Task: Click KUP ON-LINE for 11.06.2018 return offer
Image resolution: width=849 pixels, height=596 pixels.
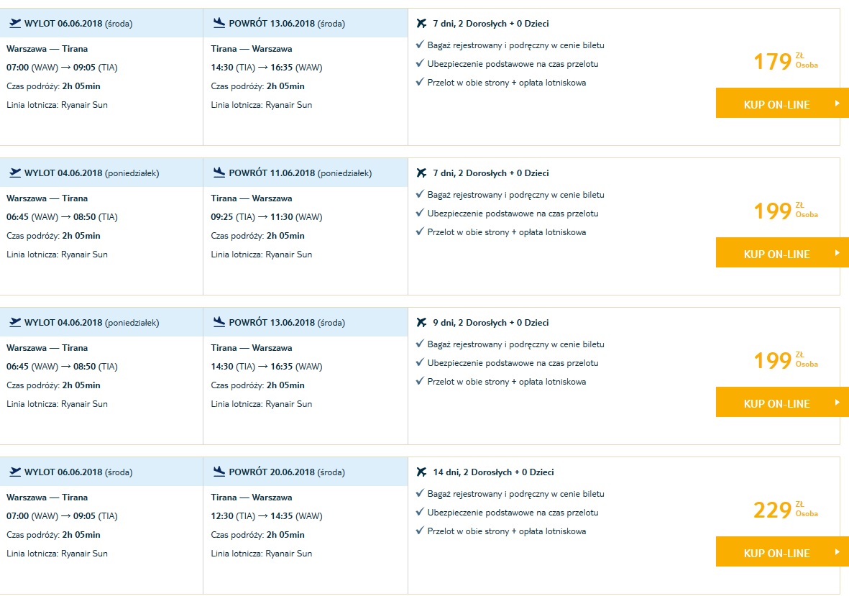Action: (782, 252)
